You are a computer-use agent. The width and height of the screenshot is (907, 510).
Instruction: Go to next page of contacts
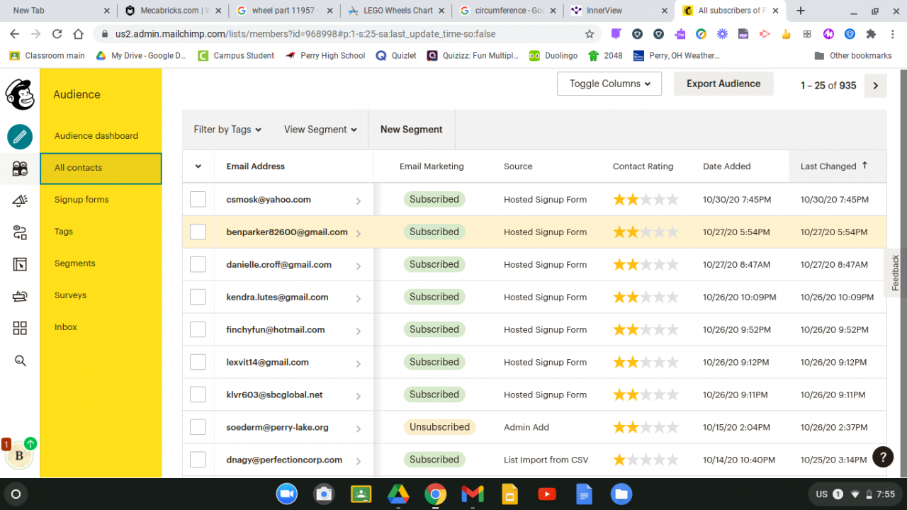tap(876, 86)
